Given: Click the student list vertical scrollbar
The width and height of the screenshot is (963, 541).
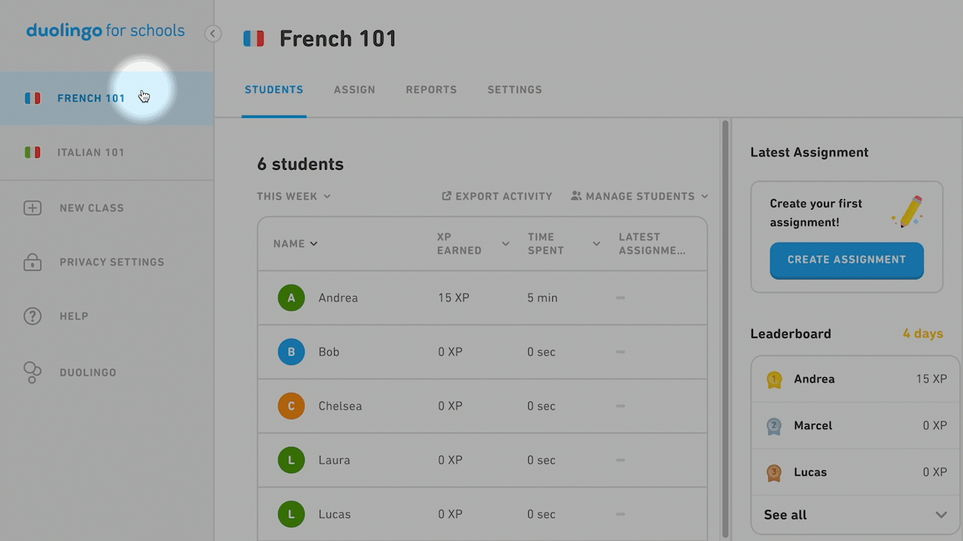Looking at the screenshot, I should 725,328.
